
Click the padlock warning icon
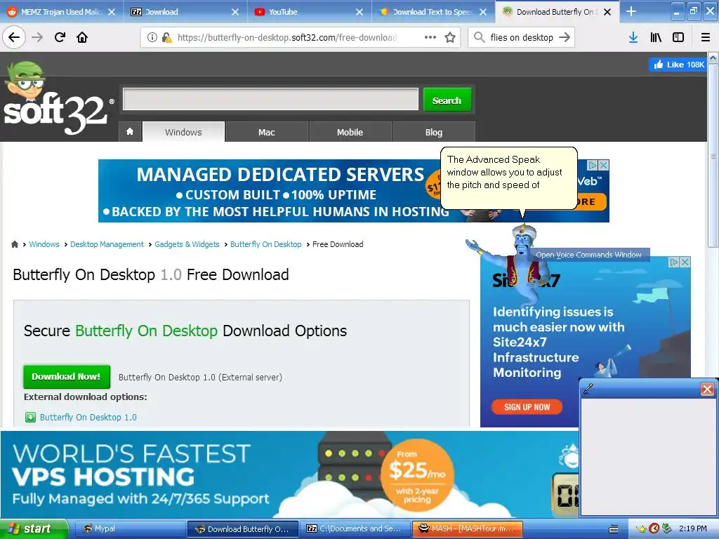pos(166,38)
